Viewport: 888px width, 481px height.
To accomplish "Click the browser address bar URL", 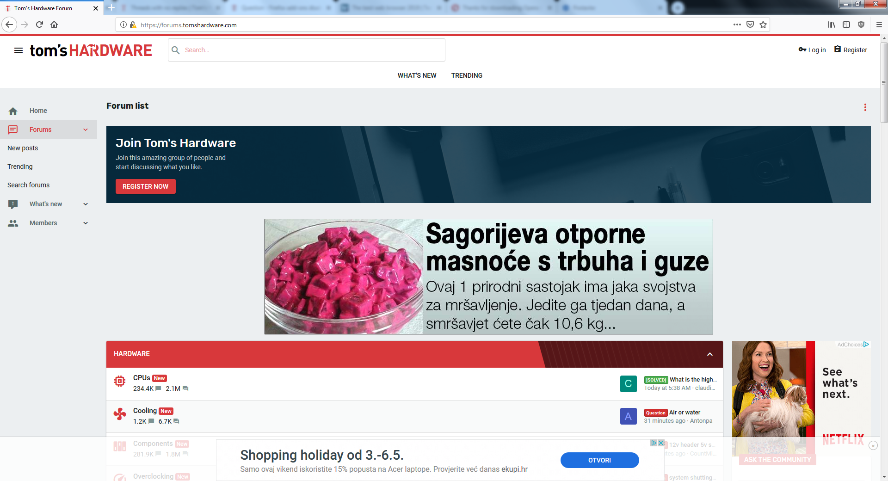I will pos(189,25).
